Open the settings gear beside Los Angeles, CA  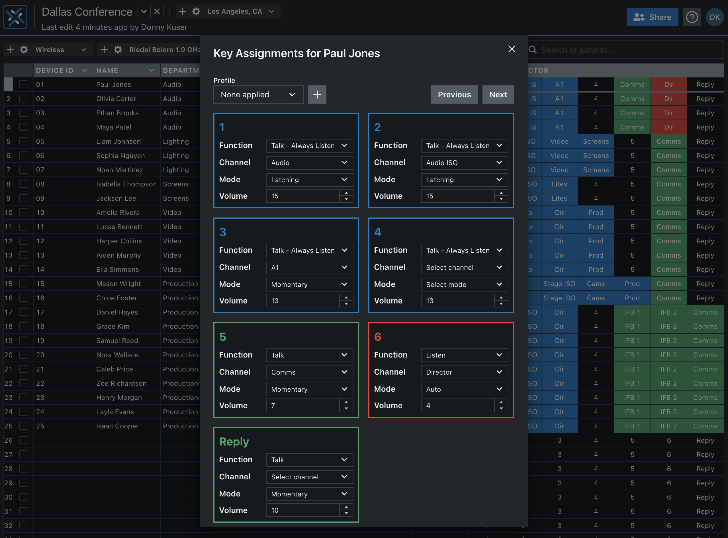click(x=196, y=12)
